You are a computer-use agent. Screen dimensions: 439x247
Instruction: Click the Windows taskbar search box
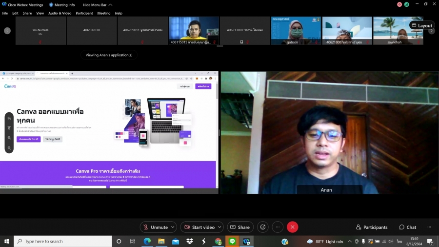click(62, 241)
